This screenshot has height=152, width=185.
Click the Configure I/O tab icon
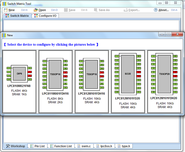(36, 16)
